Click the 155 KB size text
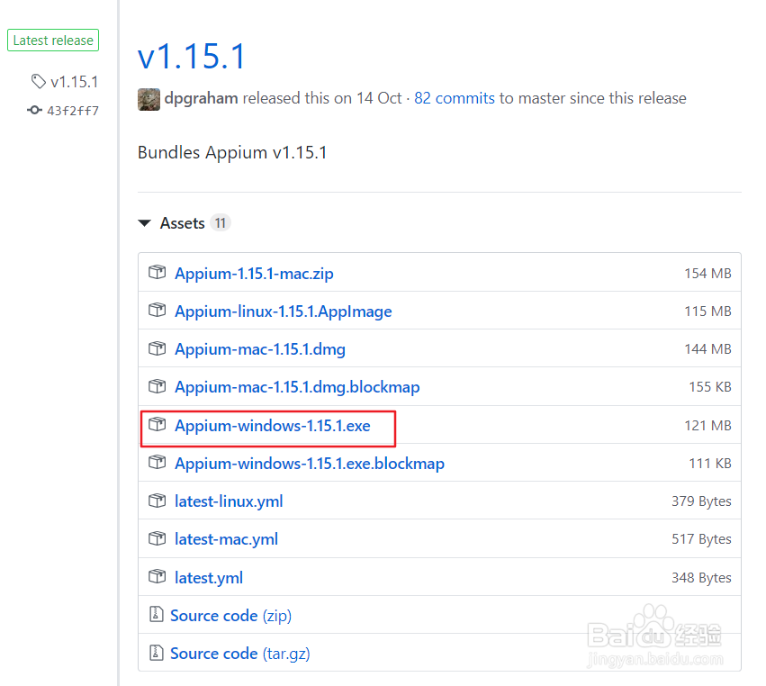 click(710, 387)
